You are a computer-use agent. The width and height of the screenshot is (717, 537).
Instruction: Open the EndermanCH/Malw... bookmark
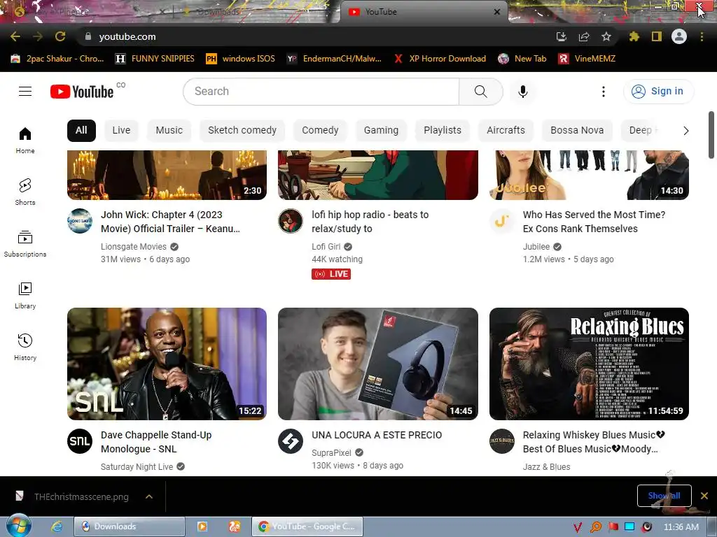[x=334, y=59]
